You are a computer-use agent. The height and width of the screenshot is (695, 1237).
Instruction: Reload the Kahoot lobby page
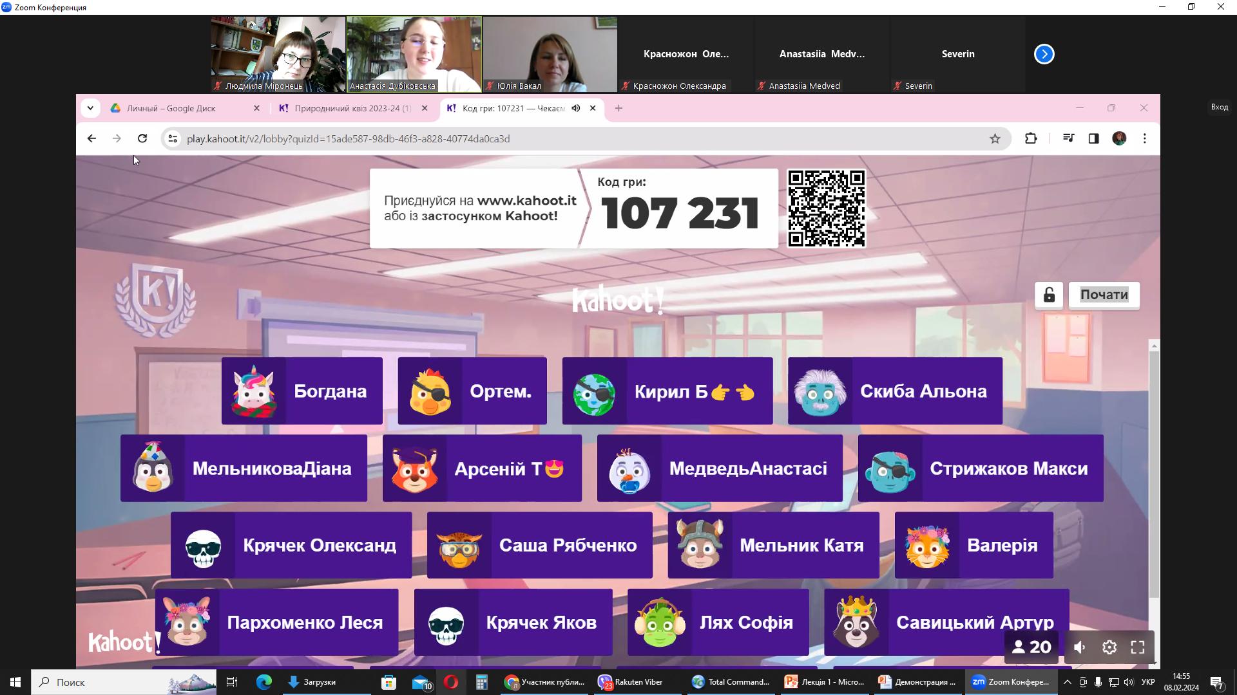tap(142, 138)
